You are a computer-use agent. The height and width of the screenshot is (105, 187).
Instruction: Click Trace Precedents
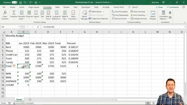point(120,12)
